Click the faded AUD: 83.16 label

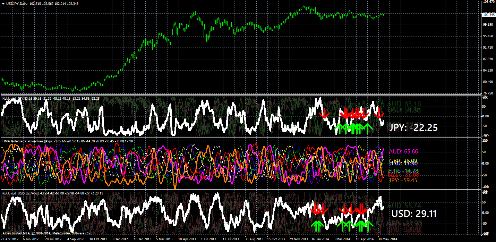click(x=404, y=103)
